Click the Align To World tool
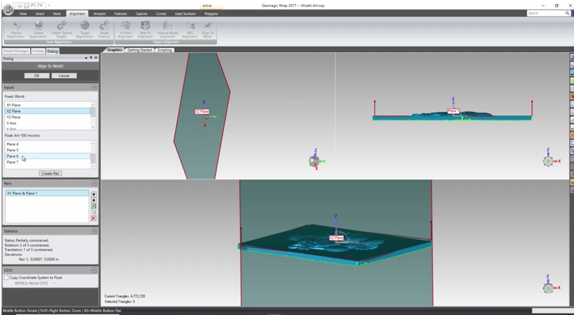This screenshot has width=574, height=315. pyautogui.click(x=207, y=30)
